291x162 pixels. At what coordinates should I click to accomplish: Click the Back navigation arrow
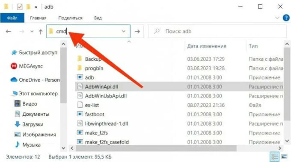pos(9,32)
